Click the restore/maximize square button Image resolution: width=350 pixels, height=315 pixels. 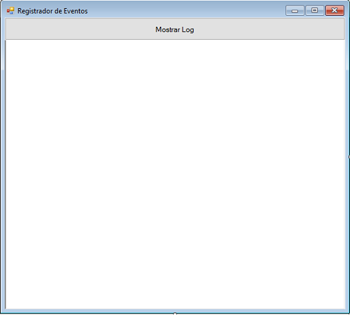pos(315,10)
